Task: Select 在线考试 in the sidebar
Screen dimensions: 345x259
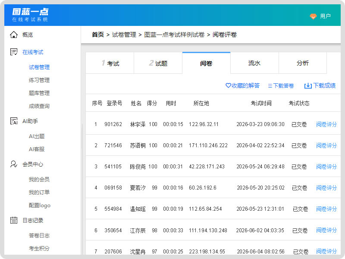Action: click(x=33, y=52)
